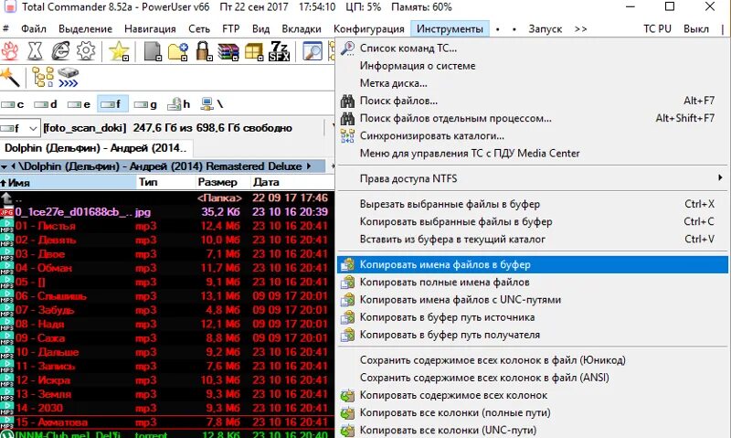Choose Копировать в буфер путь получателя

(x=532, y=335)
